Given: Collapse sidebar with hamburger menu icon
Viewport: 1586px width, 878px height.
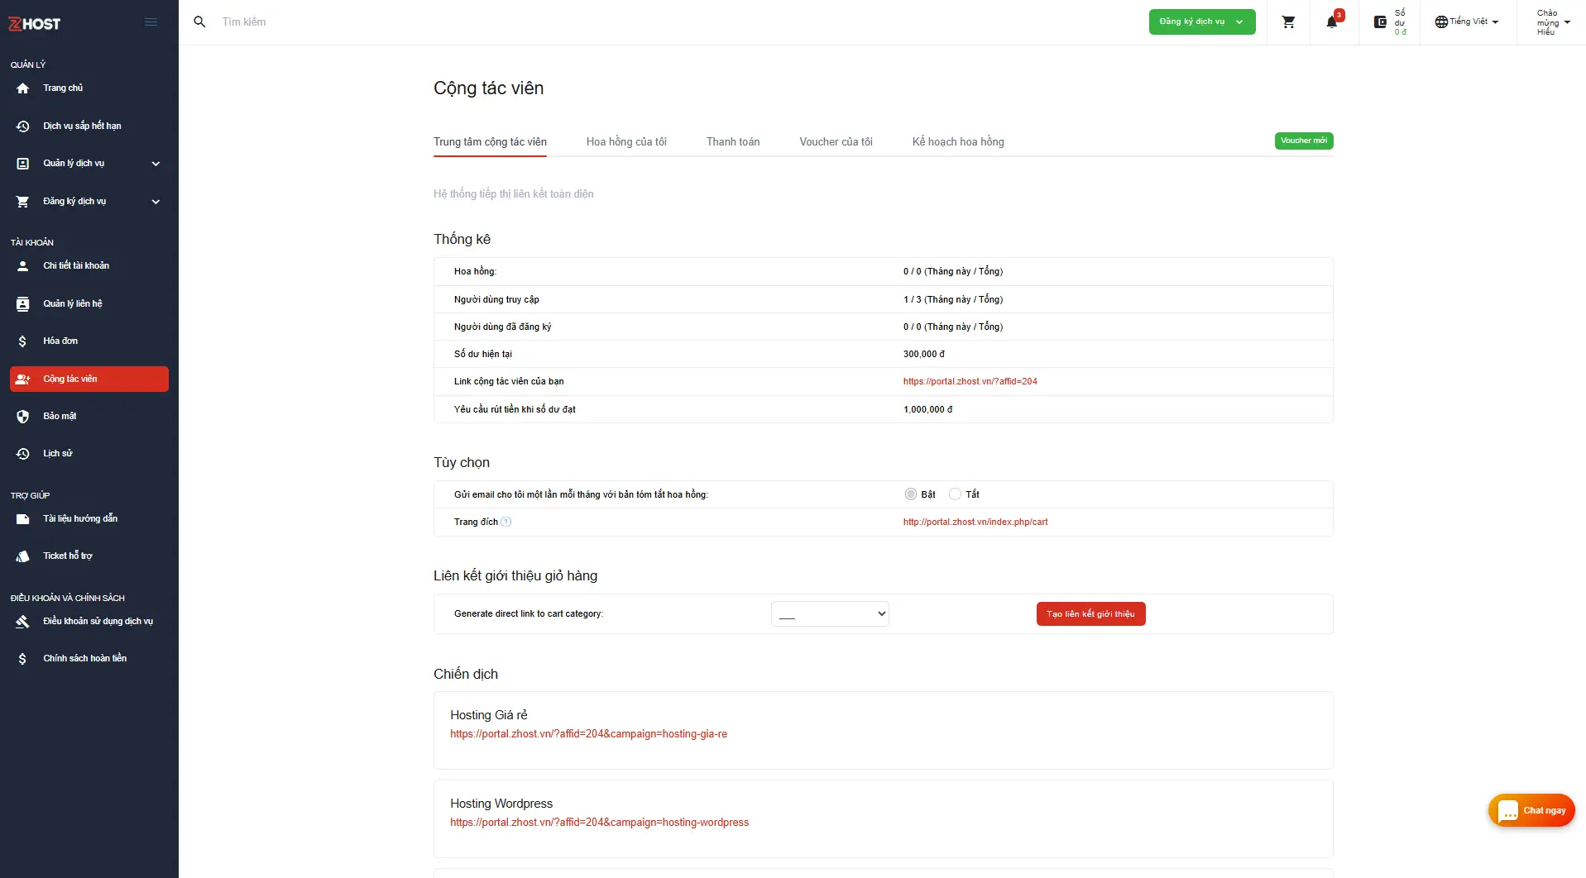Looking at the screenshot, I should click(151, 22).
